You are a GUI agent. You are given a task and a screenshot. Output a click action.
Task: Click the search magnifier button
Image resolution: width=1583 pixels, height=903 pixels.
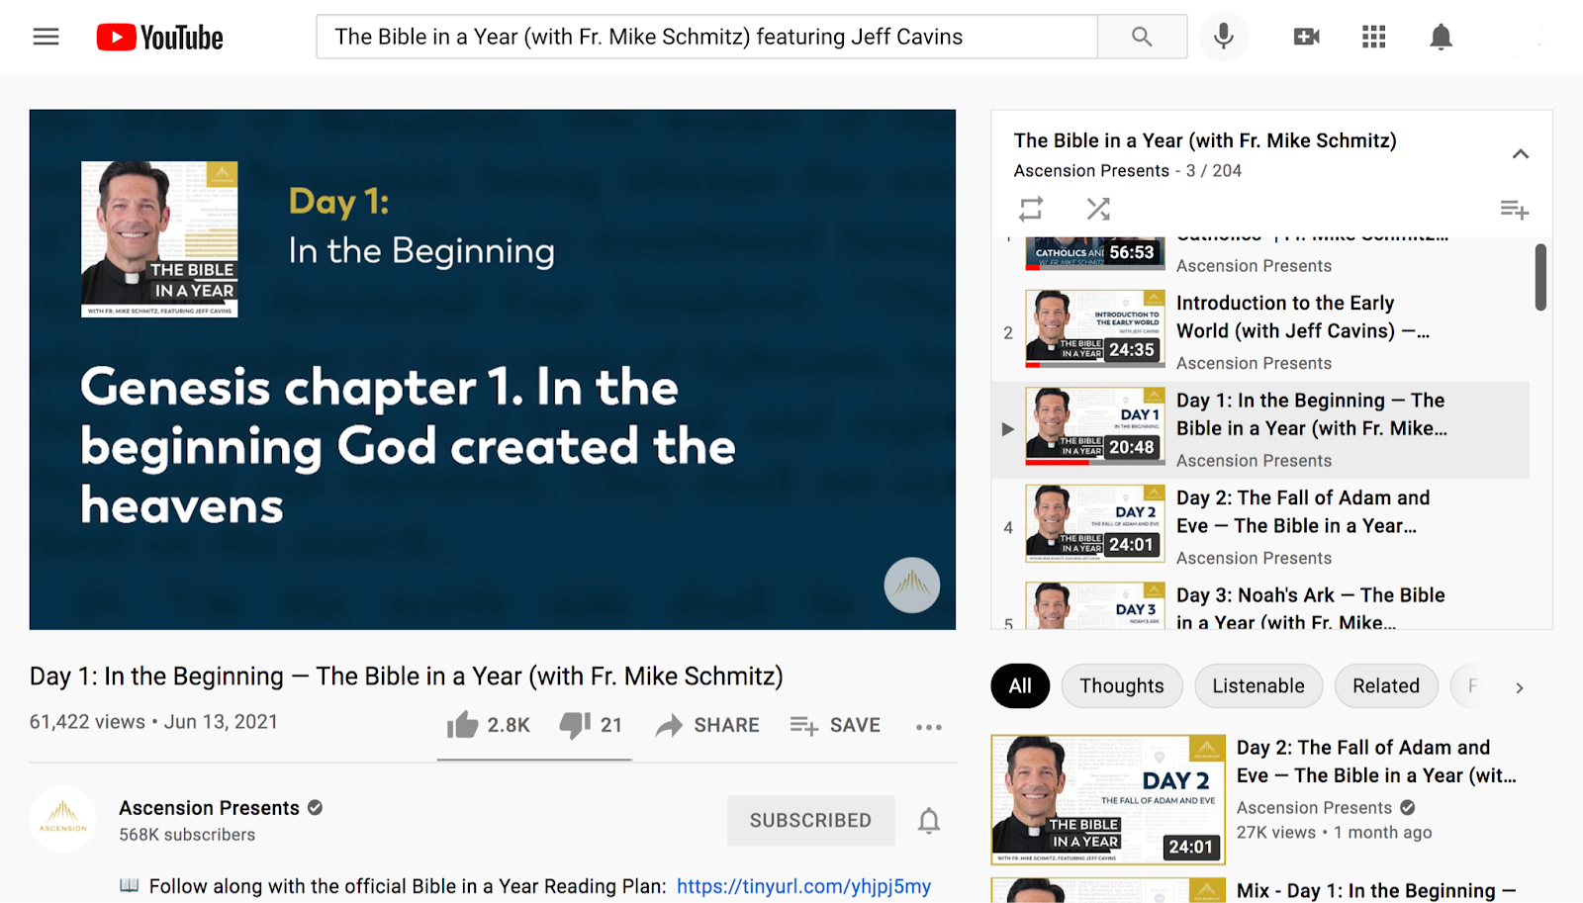coord(1142,37)
